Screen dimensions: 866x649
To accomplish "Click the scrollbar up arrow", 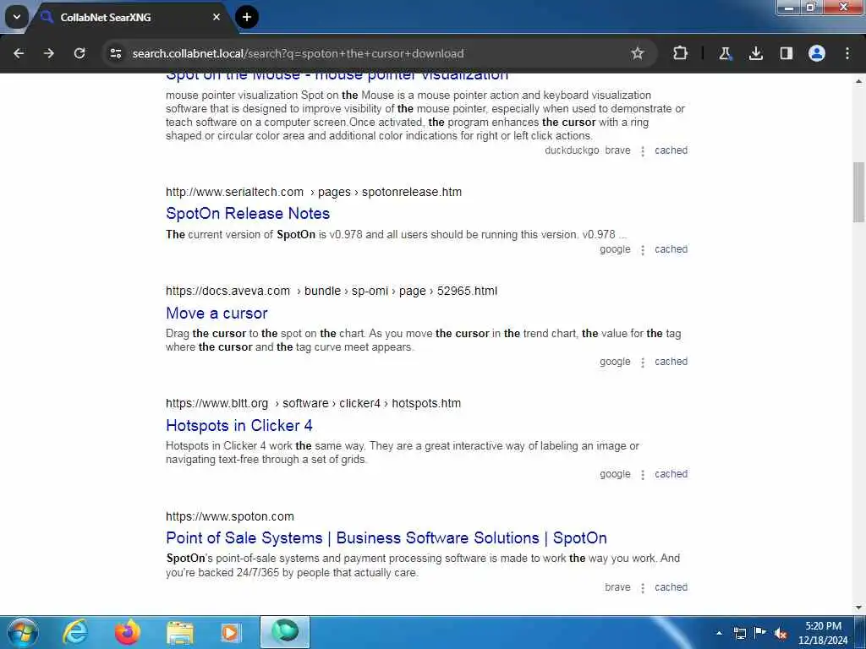I will pyautogui.click(x=858, y=81).
